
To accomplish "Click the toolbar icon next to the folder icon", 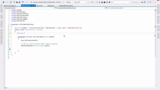I will [144, 2].
